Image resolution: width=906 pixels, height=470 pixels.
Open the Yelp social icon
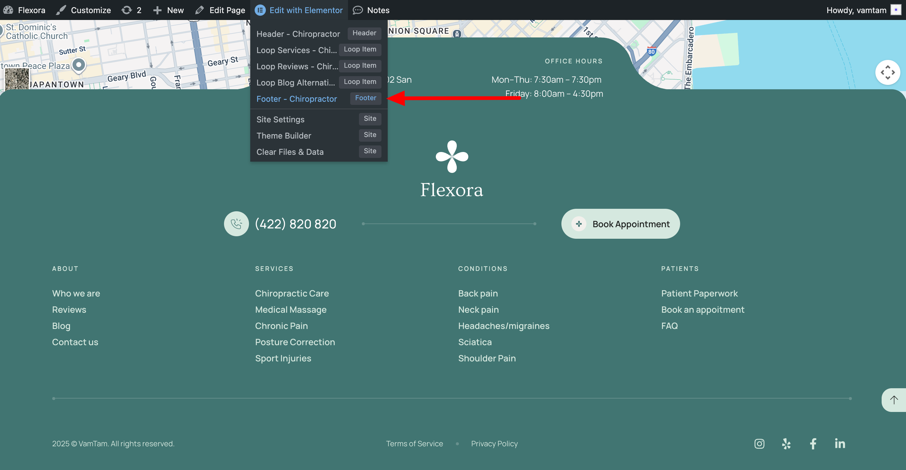[x=786, y=444]
